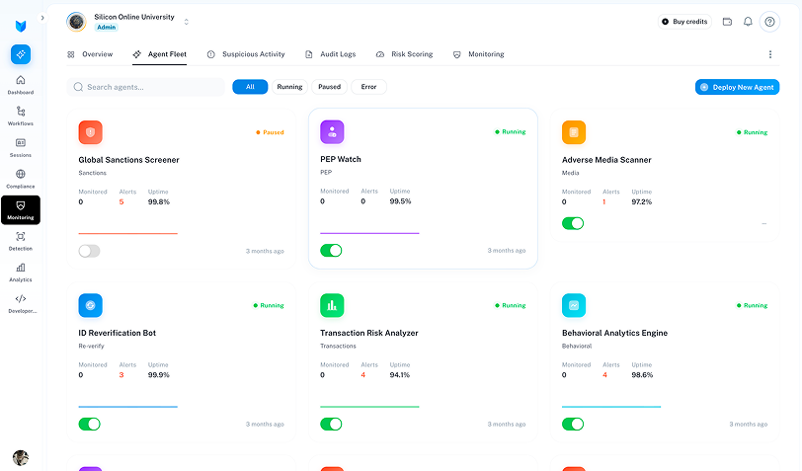Click Transaction Risk Analyzer chart icon

332,305
